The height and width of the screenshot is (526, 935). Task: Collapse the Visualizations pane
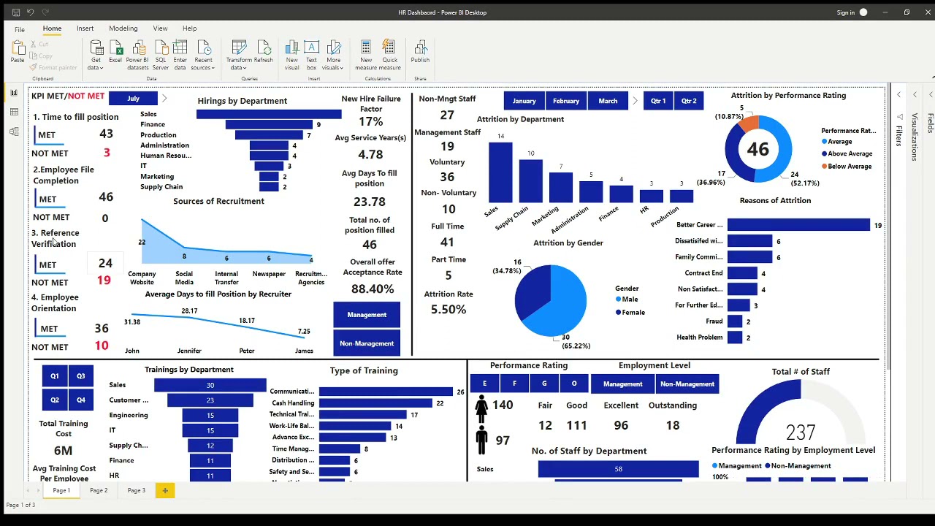point(915,94)
